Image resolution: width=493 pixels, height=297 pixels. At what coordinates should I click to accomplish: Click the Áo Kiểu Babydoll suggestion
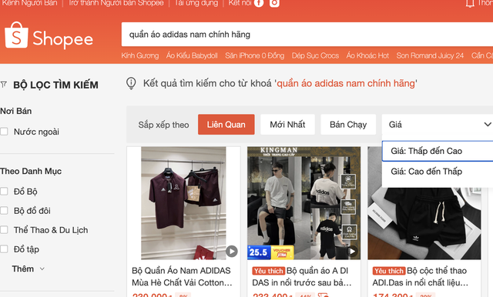tap(192, 55)
